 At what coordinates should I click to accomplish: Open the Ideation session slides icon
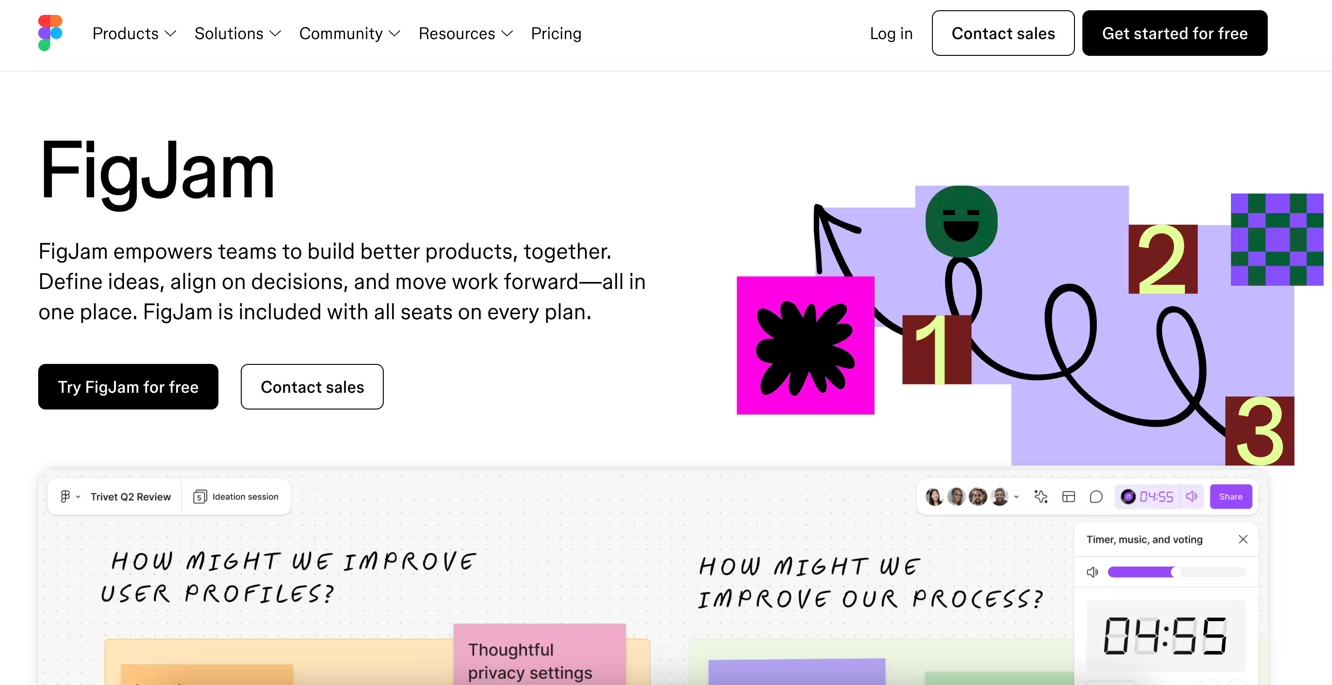(x=201, y=497)
